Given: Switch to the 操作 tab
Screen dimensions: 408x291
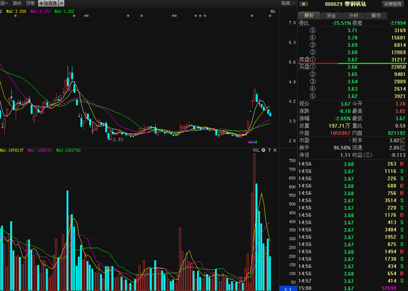Looking at the screenshot, I should click(x=376, y=16).
